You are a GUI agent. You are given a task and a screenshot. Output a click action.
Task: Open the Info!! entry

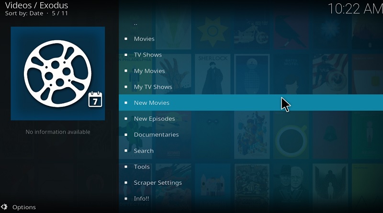251,199
